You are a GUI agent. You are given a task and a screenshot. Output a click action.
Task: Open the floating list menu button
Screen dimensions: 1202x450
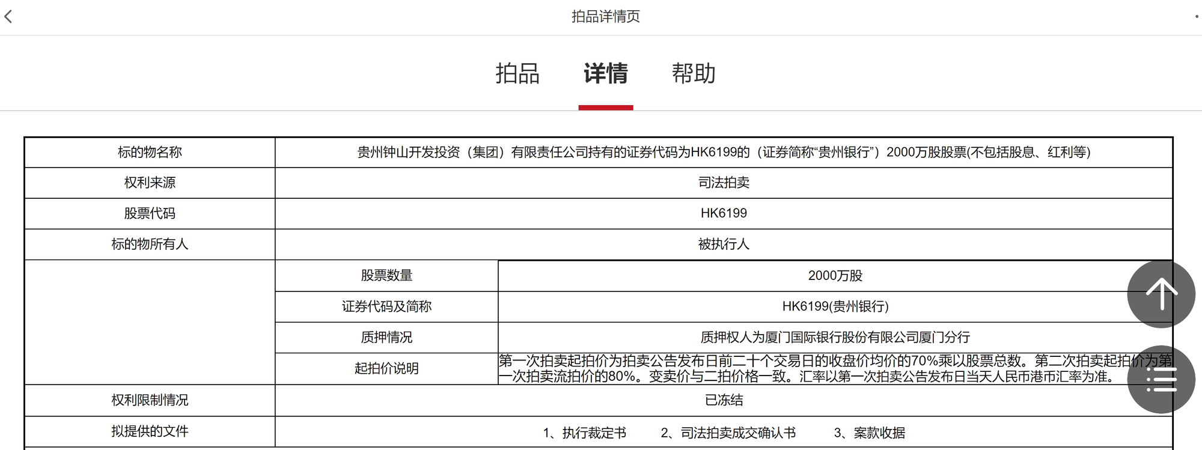coord(1161,380)
